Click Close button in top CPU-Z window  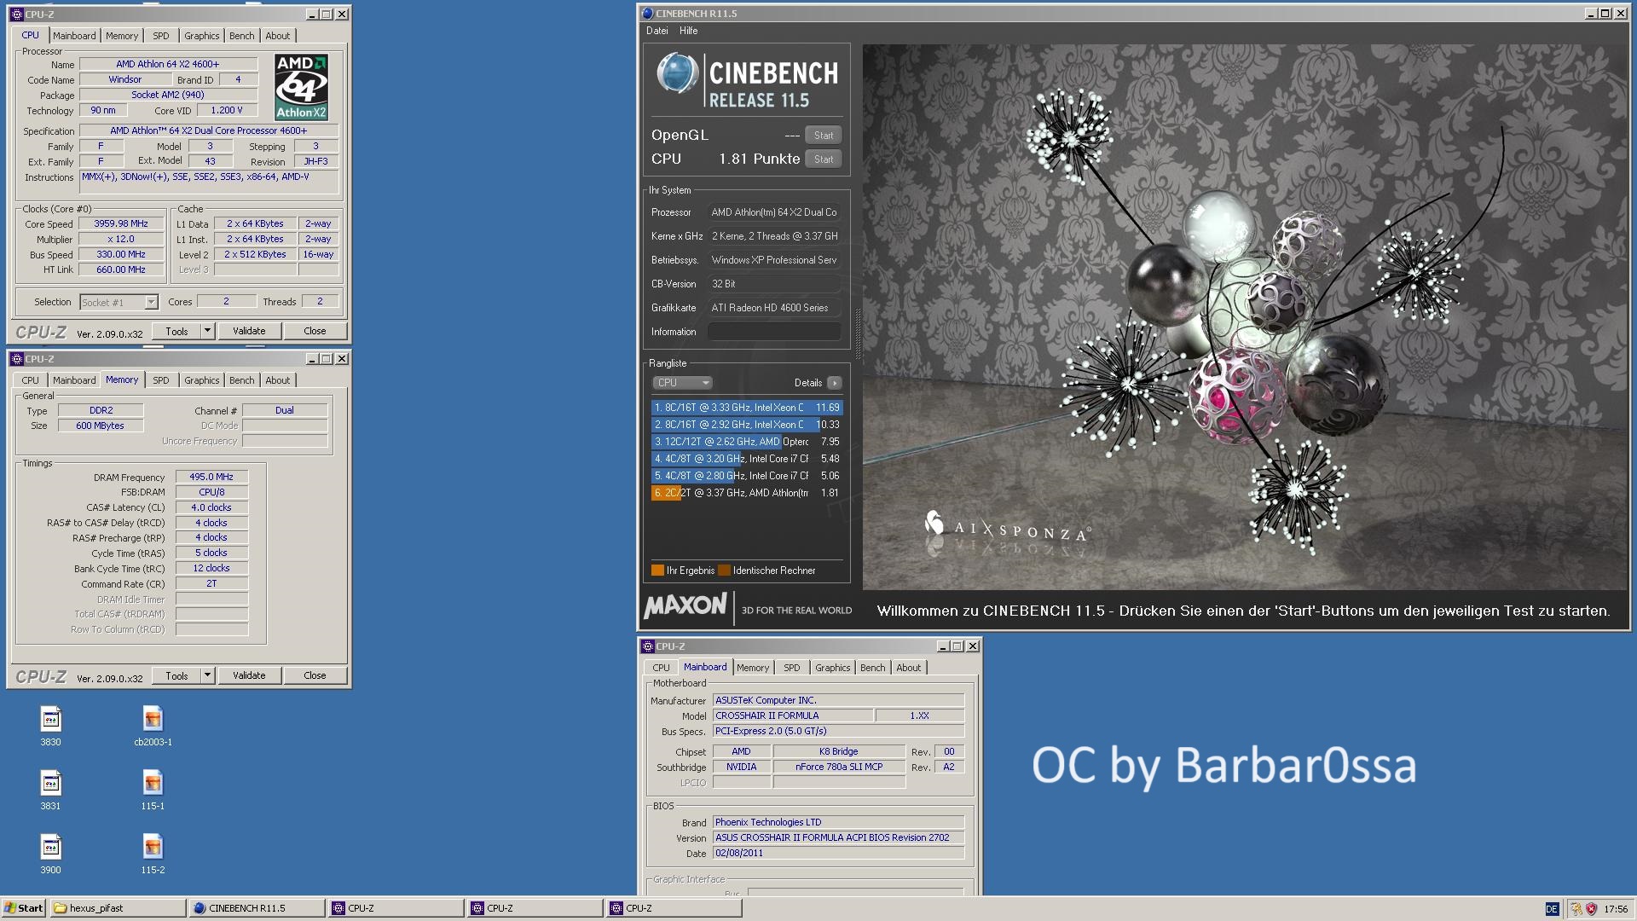point(315,332)
